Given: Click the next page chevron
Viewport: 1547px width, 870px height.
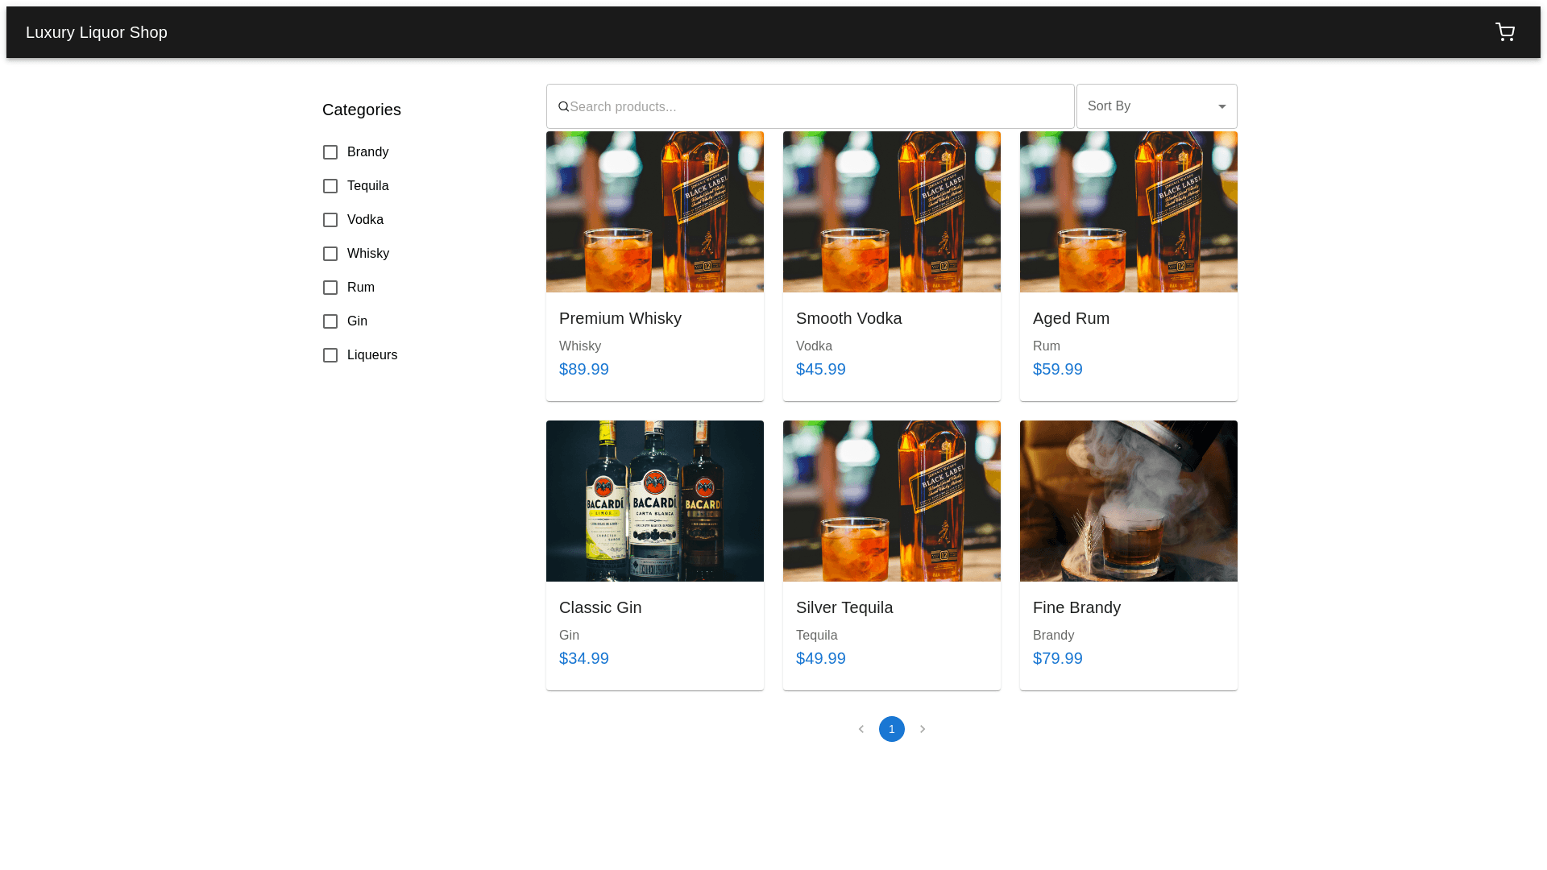Looking at the screenshot, I should coord(923,728).
